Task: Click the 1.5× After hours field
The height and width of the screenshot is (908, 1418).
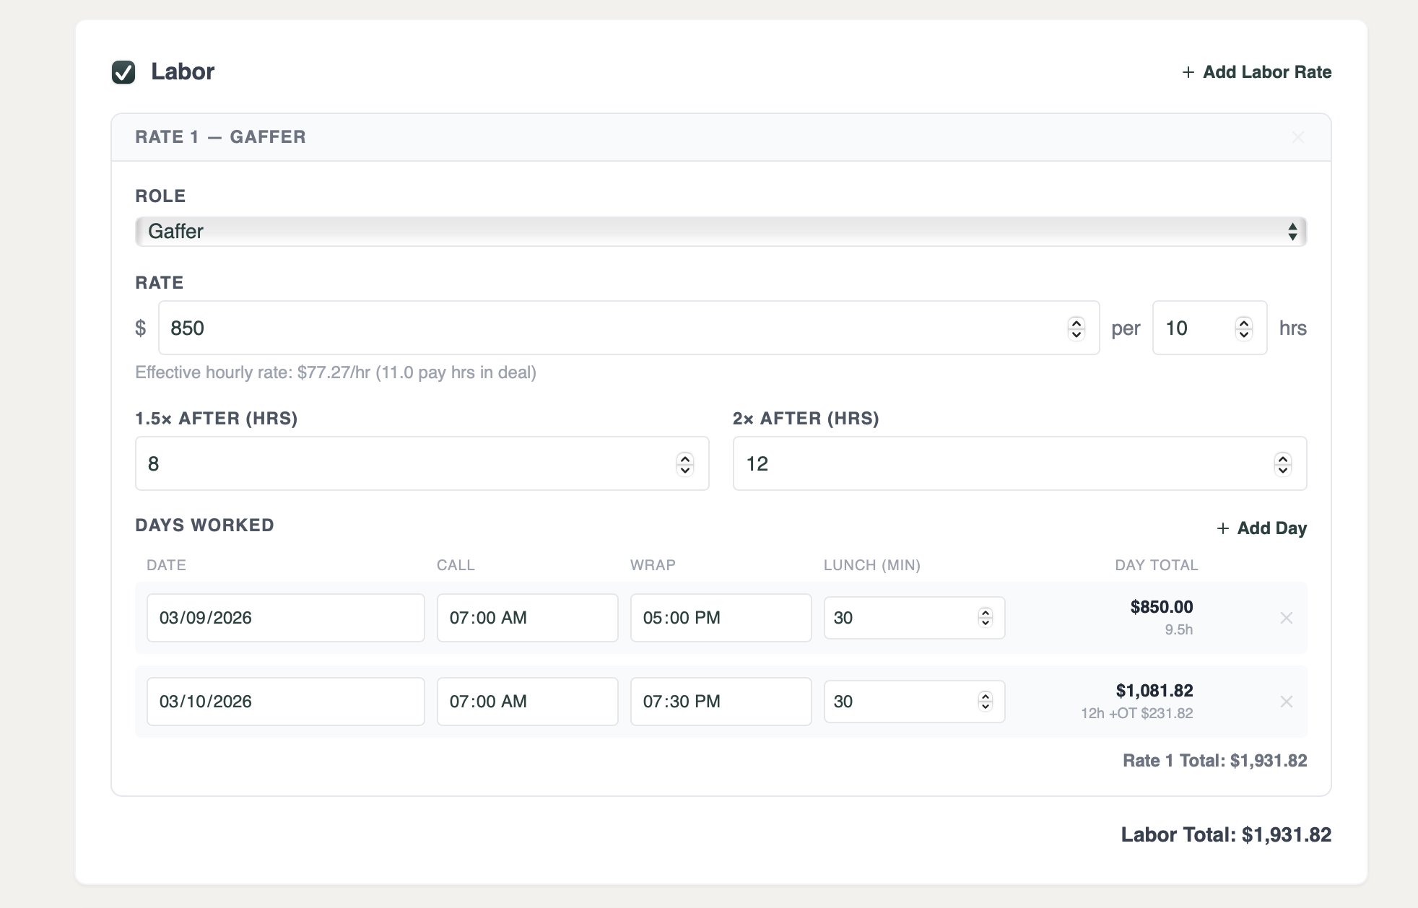Action: coord(404,464)
